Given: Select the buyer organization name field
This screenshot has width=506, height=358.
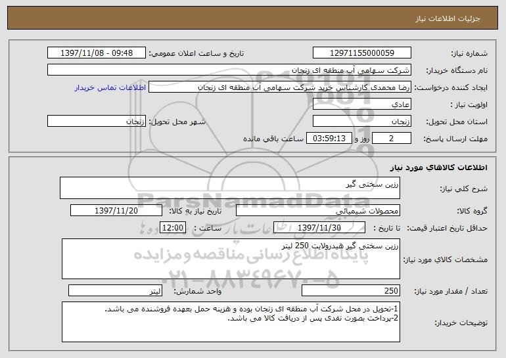Looking at the screenshot, I should point(229,70).
